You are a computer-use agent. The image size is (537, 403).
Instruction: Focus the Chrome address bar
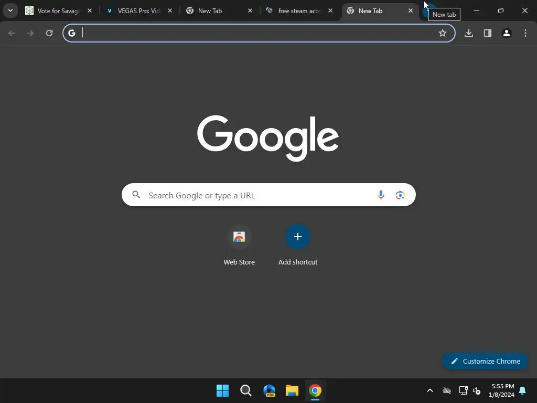pyautogui.click(x=259, y=33)
